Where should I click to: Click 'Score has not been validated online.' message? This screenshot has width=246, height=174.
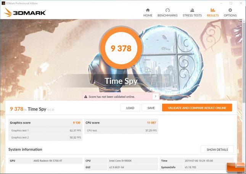[112, 97]
